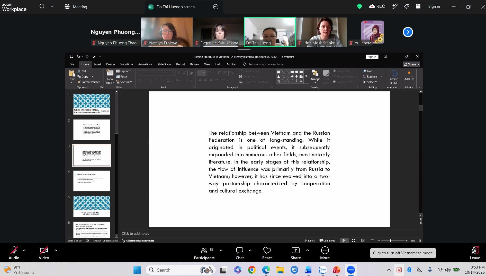
Task: Start Slide Show from status bar
Action: click(x=372, y=241)
